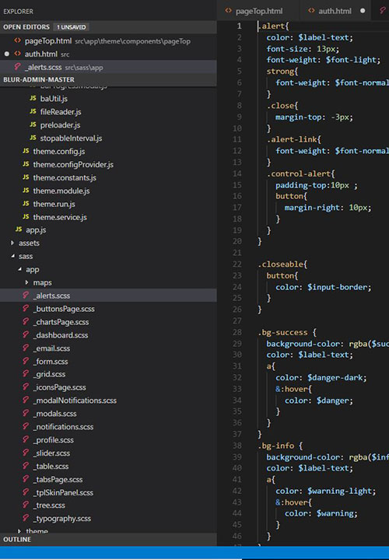Click the .control-alert{ selector line
Viewport: 389px width, 560px height.
301,174
